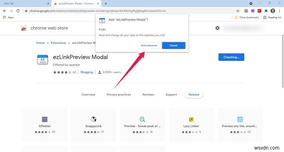The height and width of the screenshot is (152, 284).
Task: Click the 'Preview - Sneak peak at ...' title
Action: pos(142,126)
